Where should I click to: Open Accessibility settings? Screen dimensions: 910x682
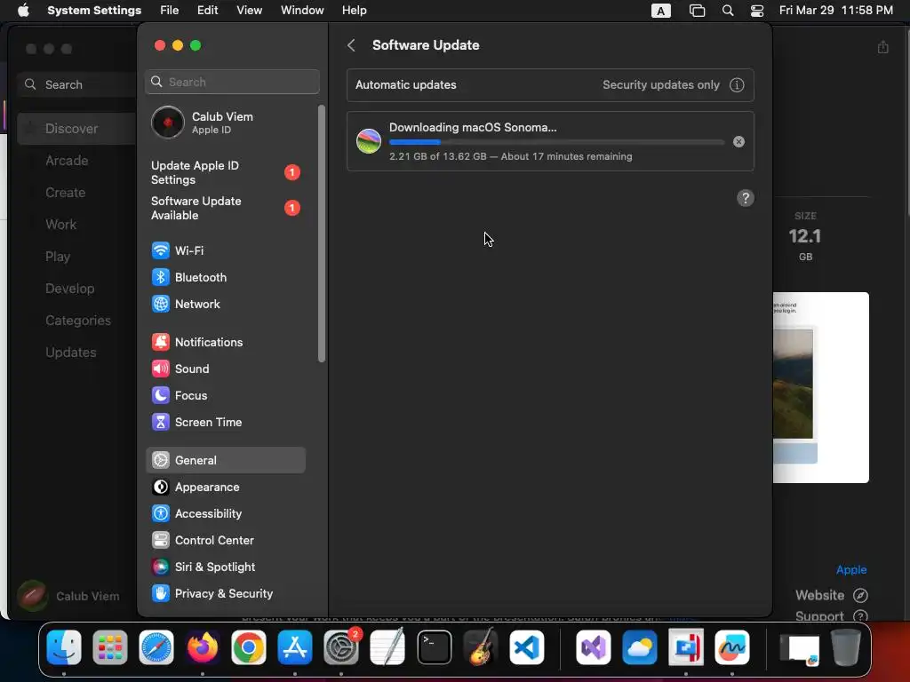(x=225, y=514)
